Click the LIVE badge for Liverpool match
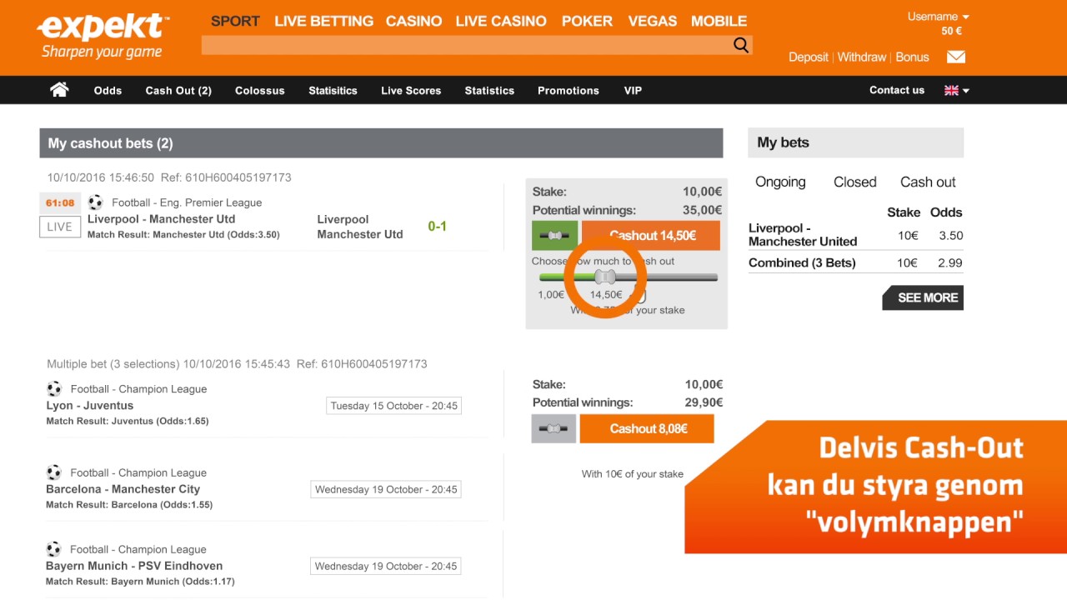The width and height of the screenshot is (1067, 600). (59, 227)
